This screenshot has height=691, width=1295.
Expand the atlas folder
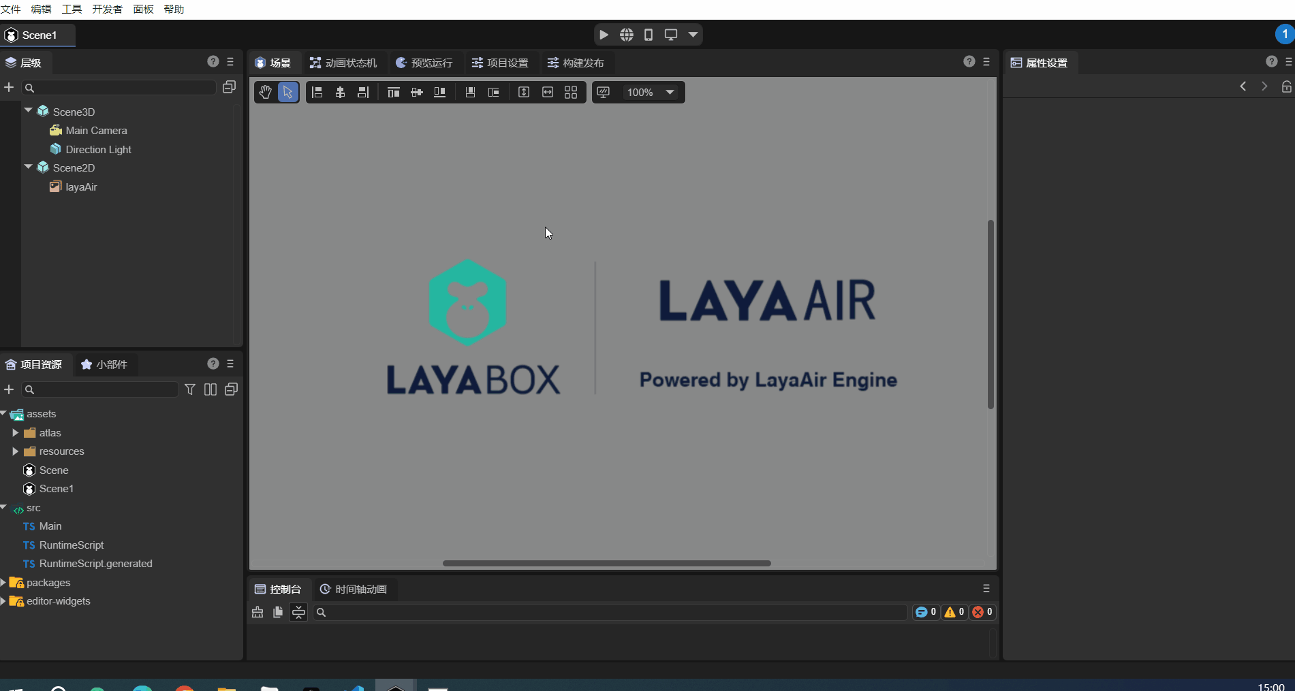point(15,433)
